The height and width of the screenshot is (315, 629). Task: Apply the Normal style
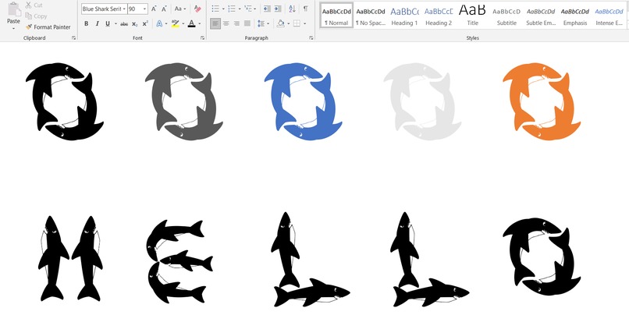pyautogui.click(x=336, y=15)
